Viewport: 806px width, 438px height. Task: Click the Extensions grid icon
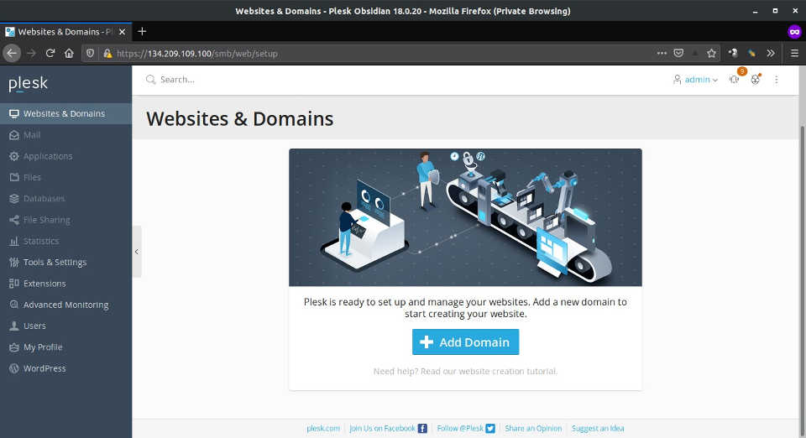click(x=14, y=283)
